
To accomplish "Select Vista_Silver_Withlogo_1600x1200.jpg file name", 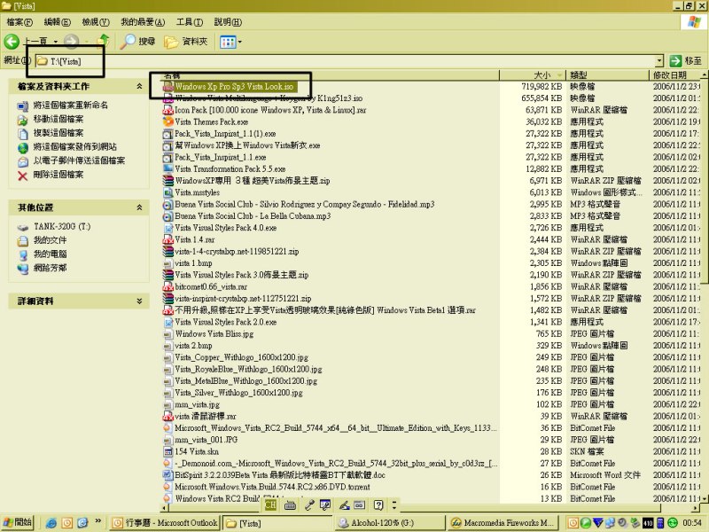I will pyautogui.click(x=238, y=393).
